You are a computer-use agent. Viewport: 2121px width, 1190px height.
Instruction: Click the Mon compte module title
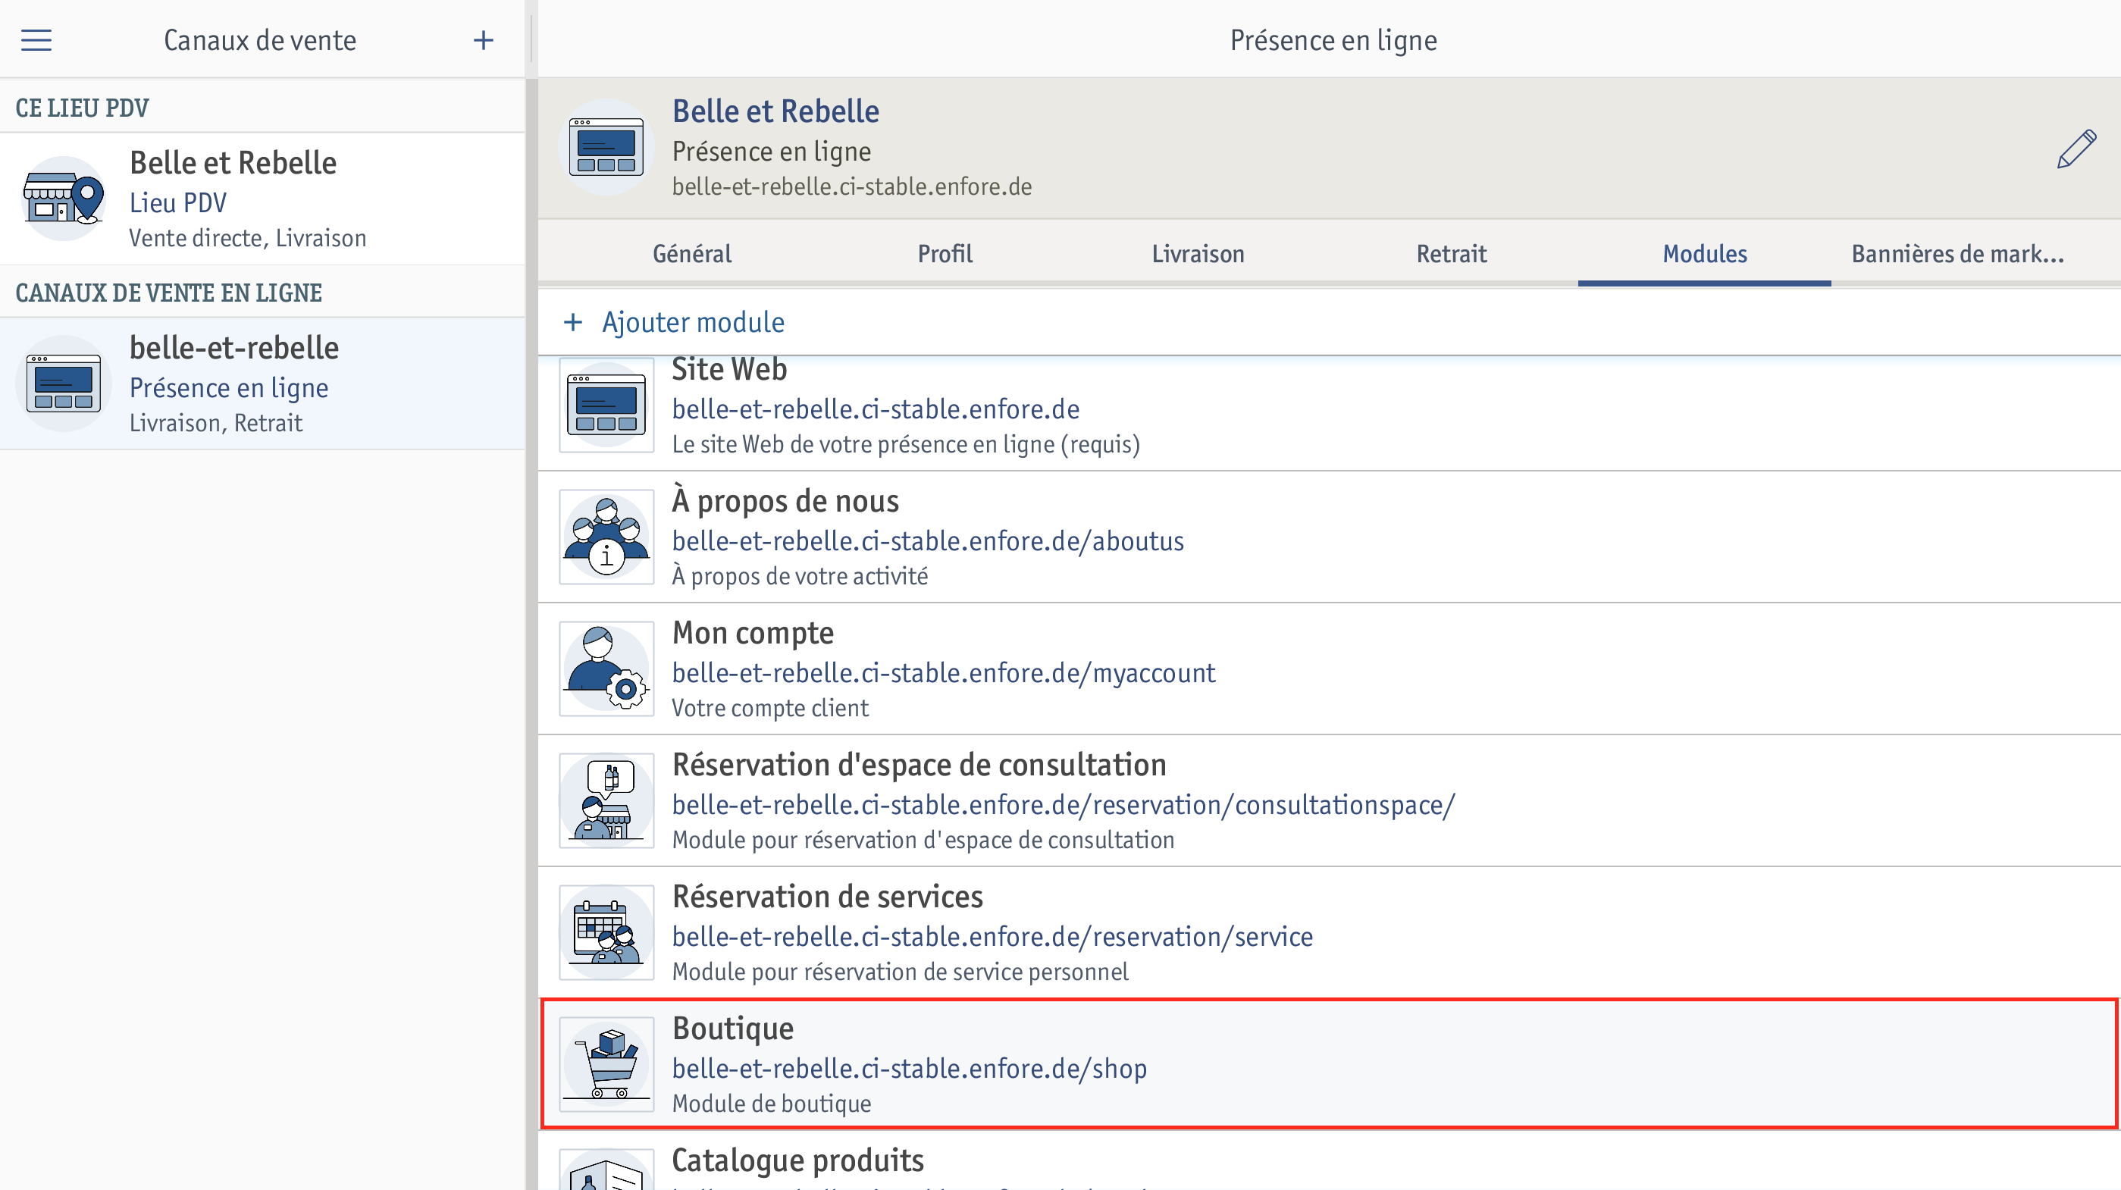tap(753, 632)
